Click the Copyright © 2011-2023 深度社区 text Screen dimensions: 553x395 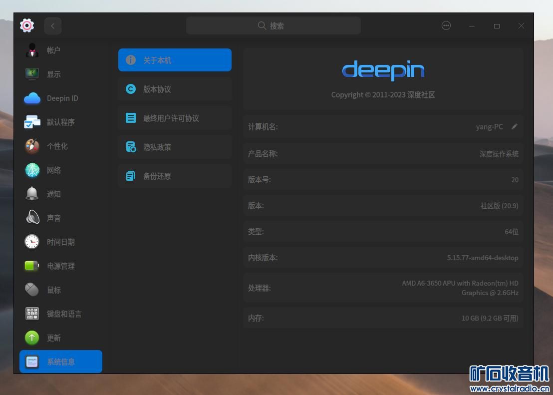[x=383, y=95]
